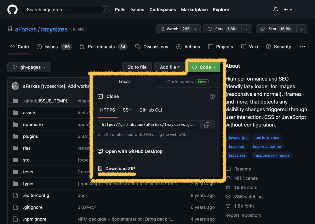
Task: Open the plus create-new menu
Action: tap(288, 10)
